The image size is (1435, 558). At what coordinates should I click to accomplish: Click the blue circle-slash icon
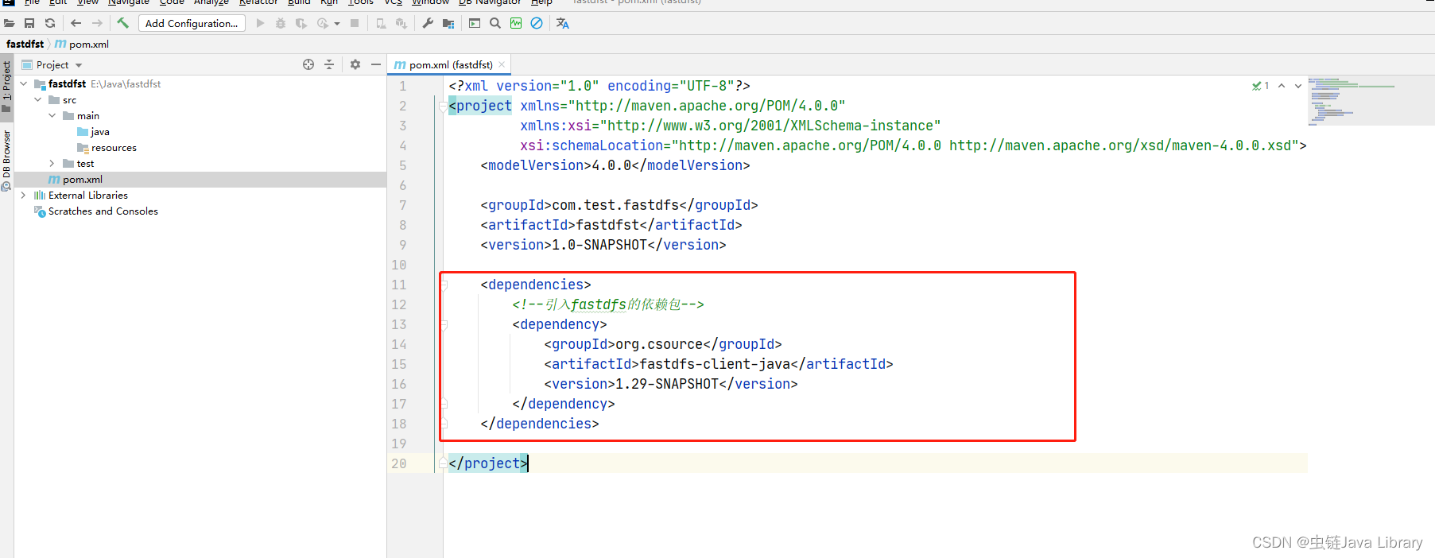pos(537,23)
